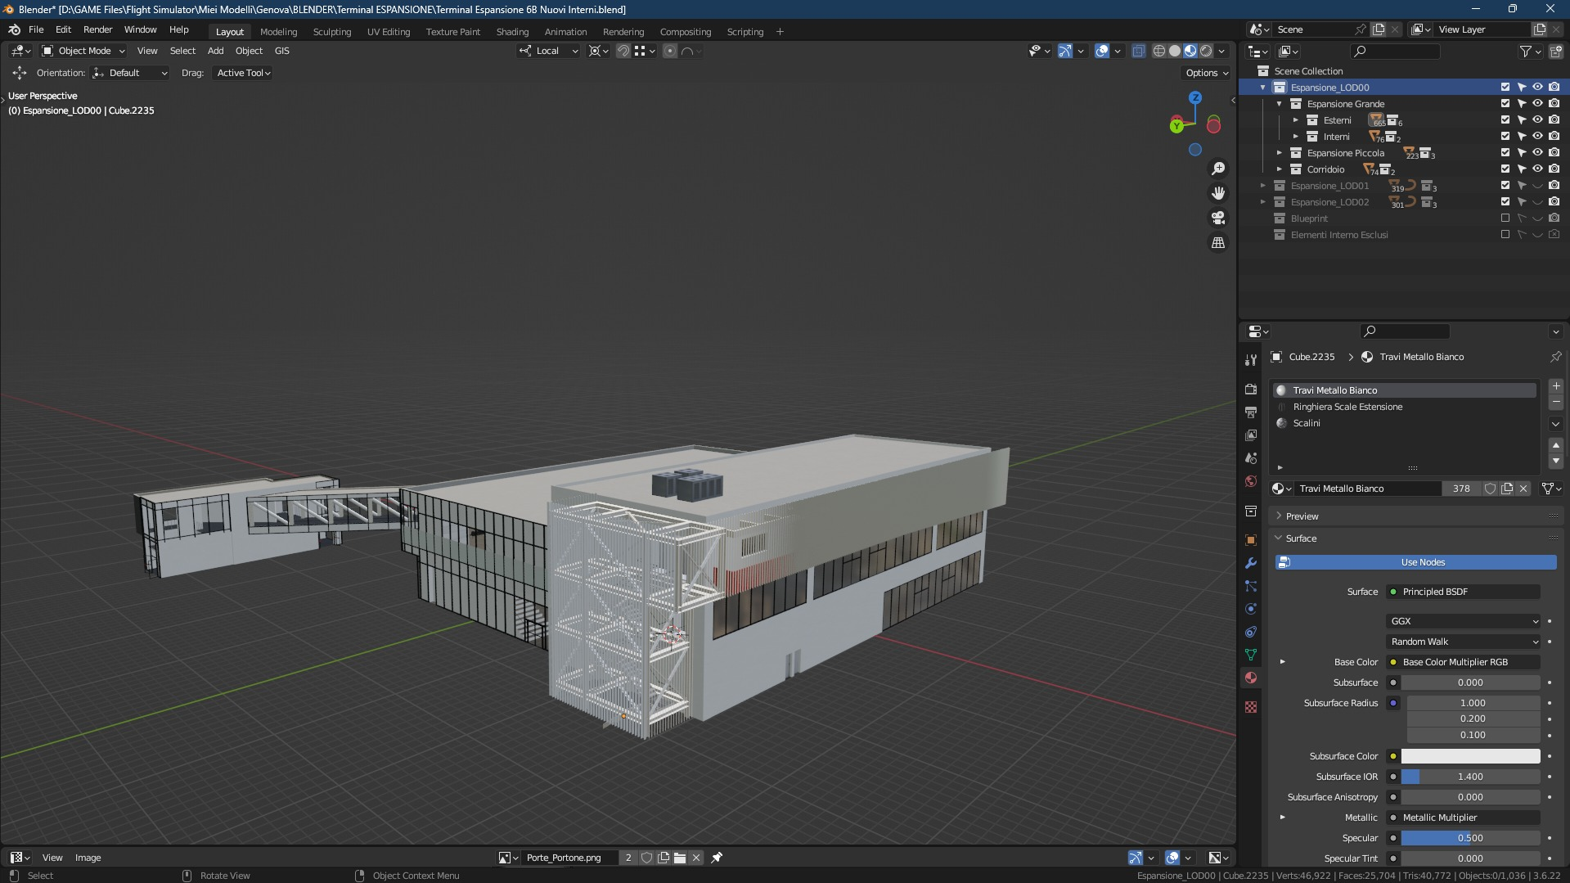Viewport: 1570px width, 883px height.
Task: Switch to the UV Editing workspace tab
Action: [x=389, y=32]
